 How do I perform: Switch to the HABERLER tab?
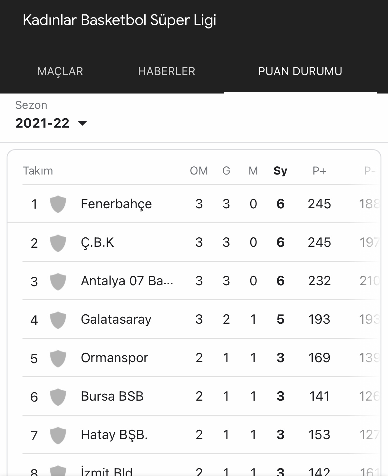[x=167, y=71]
